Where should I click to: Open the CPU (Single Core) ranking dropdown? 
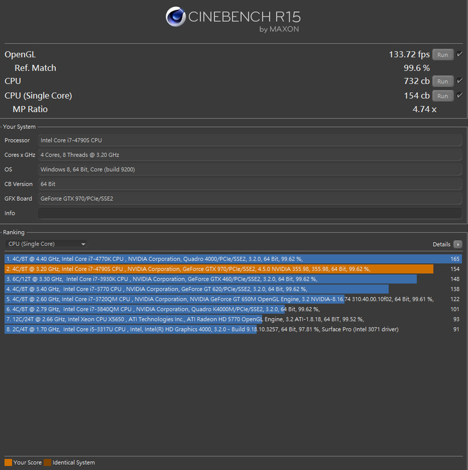pos(46,244)
